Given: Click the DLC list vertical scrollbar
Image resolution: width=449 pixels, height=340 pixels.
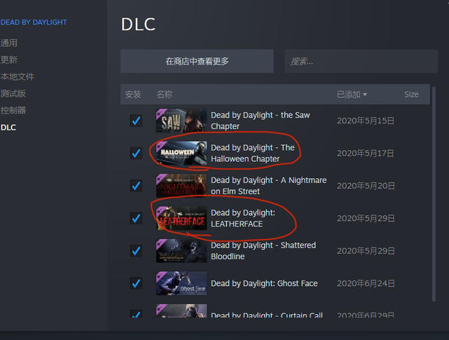Looking at the screenshot, I should 434,193.
